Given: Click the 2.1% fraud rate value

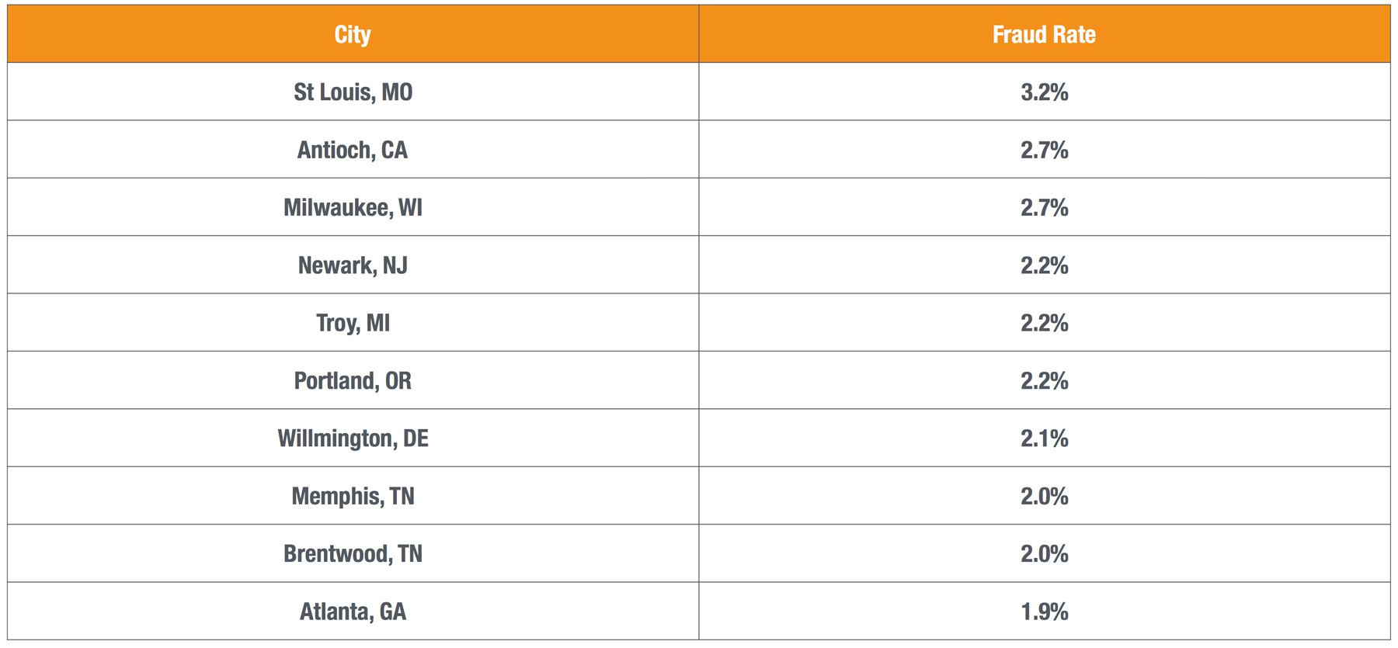Looking at the screenshot, I should click(1044, 438).
